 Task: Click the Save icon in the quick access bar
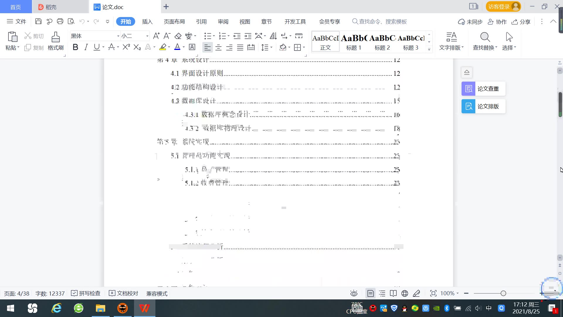point(38,21)
